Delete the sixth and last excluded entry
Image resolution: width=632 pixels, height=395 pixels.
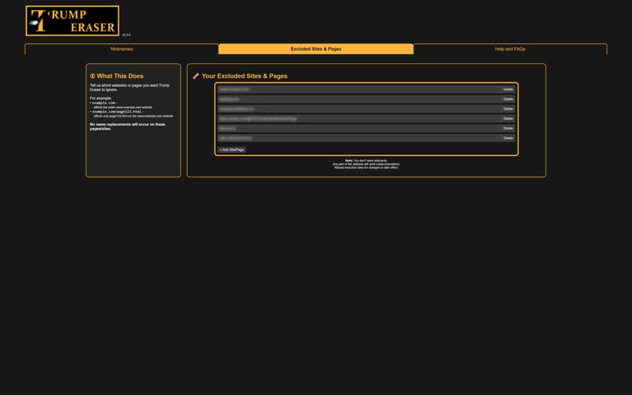pos(508,138)
